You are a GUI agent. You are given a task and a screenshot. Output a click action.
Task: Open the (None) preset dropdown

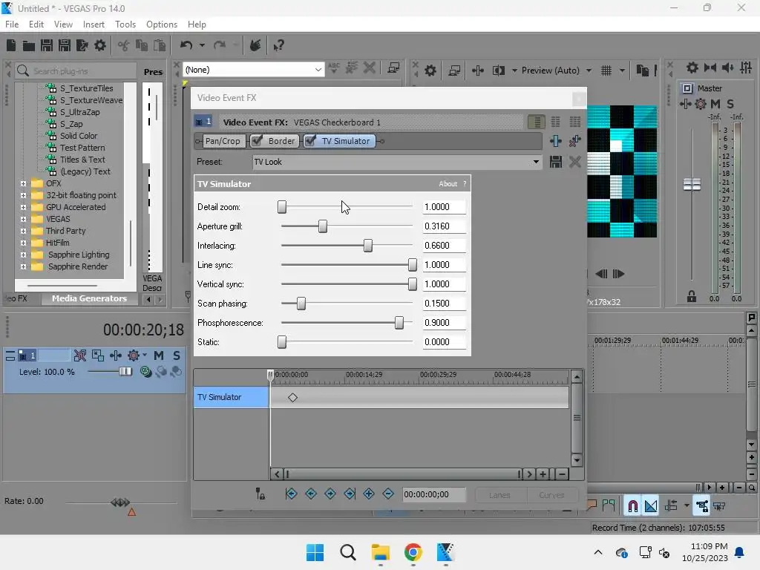(x=318, y=70)
